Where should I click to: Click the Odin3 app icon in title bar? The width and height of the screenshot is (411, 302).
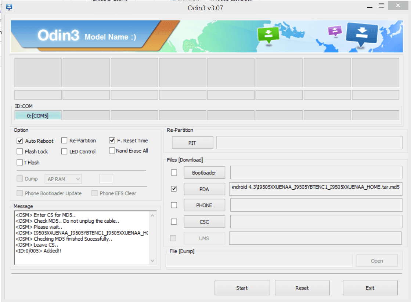coord(9,7)
